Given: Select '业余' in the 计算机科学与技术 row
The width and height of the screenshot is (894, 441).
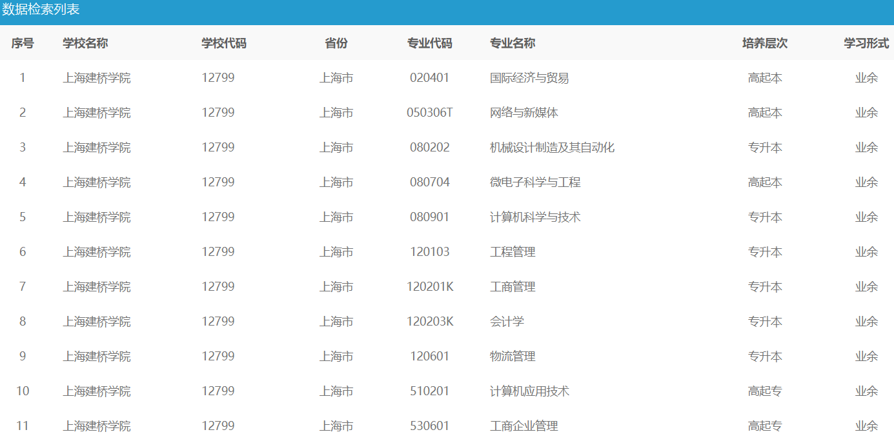Looking at the screenshot, I should (x=867, y=217).
